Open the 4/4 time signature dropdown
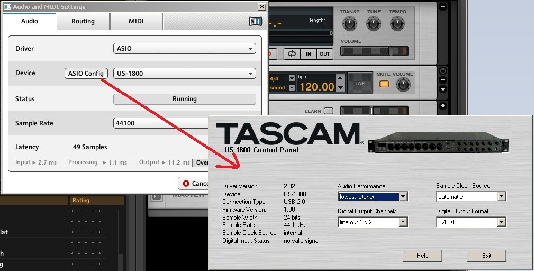This screenshot has width=534, height=271. point(292,78)
